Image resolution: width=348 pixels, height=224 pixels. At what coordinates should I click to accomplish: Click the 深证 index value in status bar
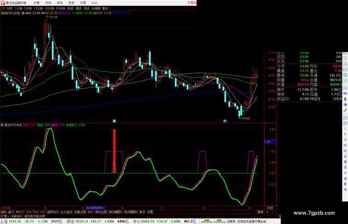tap(81, 221)
